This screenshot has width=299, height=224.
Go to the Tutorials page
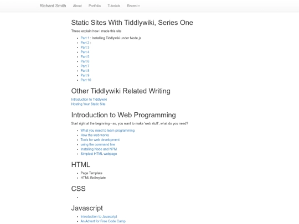coord(114,6)
